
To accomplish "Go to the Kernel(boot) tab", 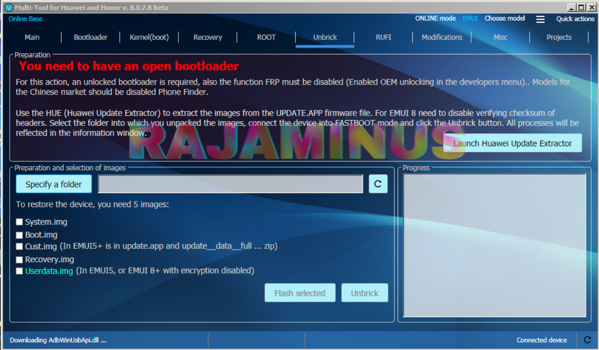I will click(149, 37).
